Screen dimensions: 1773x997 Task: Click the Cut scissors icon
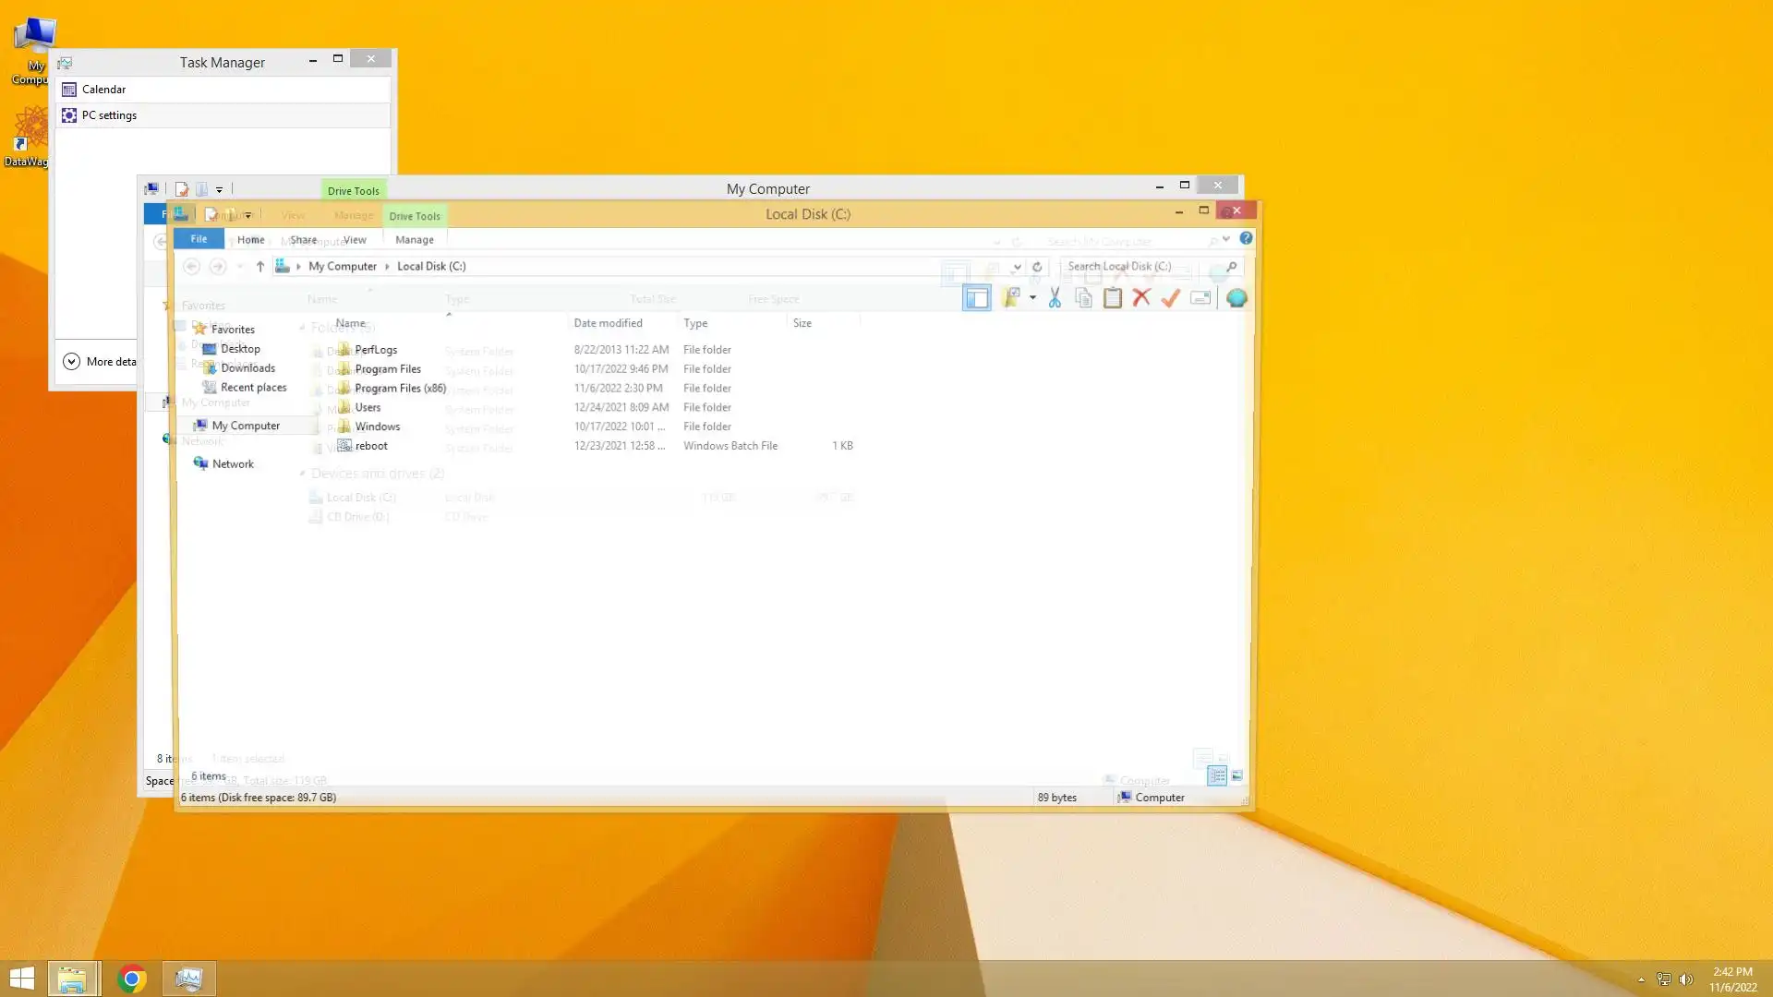click(1055, 298)
